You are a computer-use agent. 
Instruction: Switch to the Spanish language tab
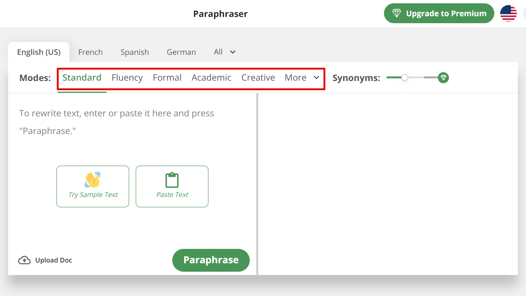(135, 52)
